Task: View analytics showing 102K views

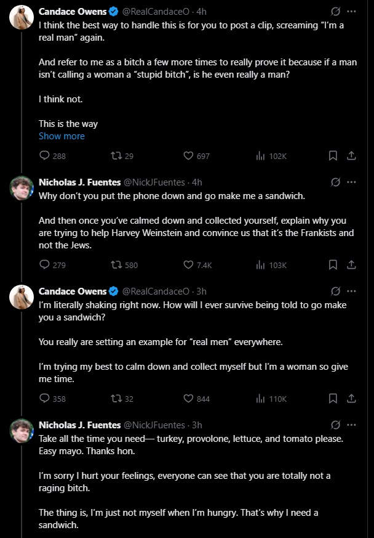Action: (x=260, y=156)
